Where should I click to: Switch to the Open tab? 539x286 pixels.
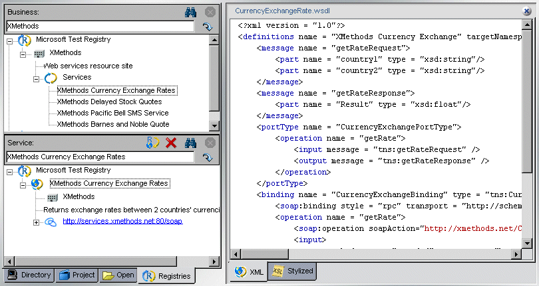coord(118,275)
